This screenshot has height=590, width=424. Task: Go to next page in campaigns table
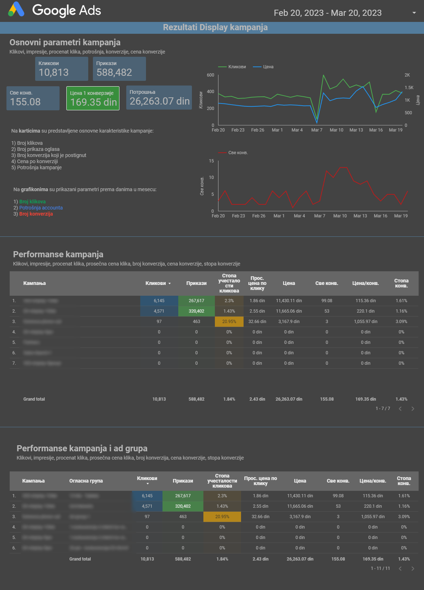pos(413,409)
